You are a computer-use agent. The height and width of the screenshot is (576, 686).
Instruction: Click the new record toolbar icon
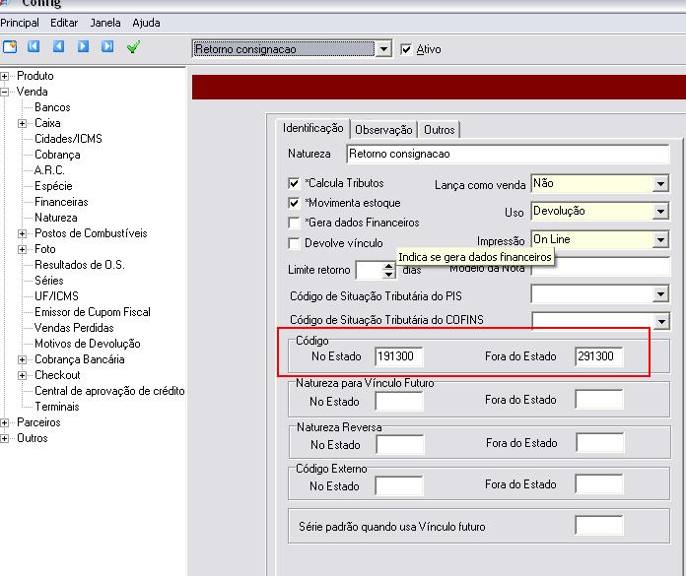pos(10,46)
